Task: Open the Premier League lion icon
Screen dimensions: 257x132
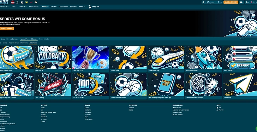Action: (22, 2)
